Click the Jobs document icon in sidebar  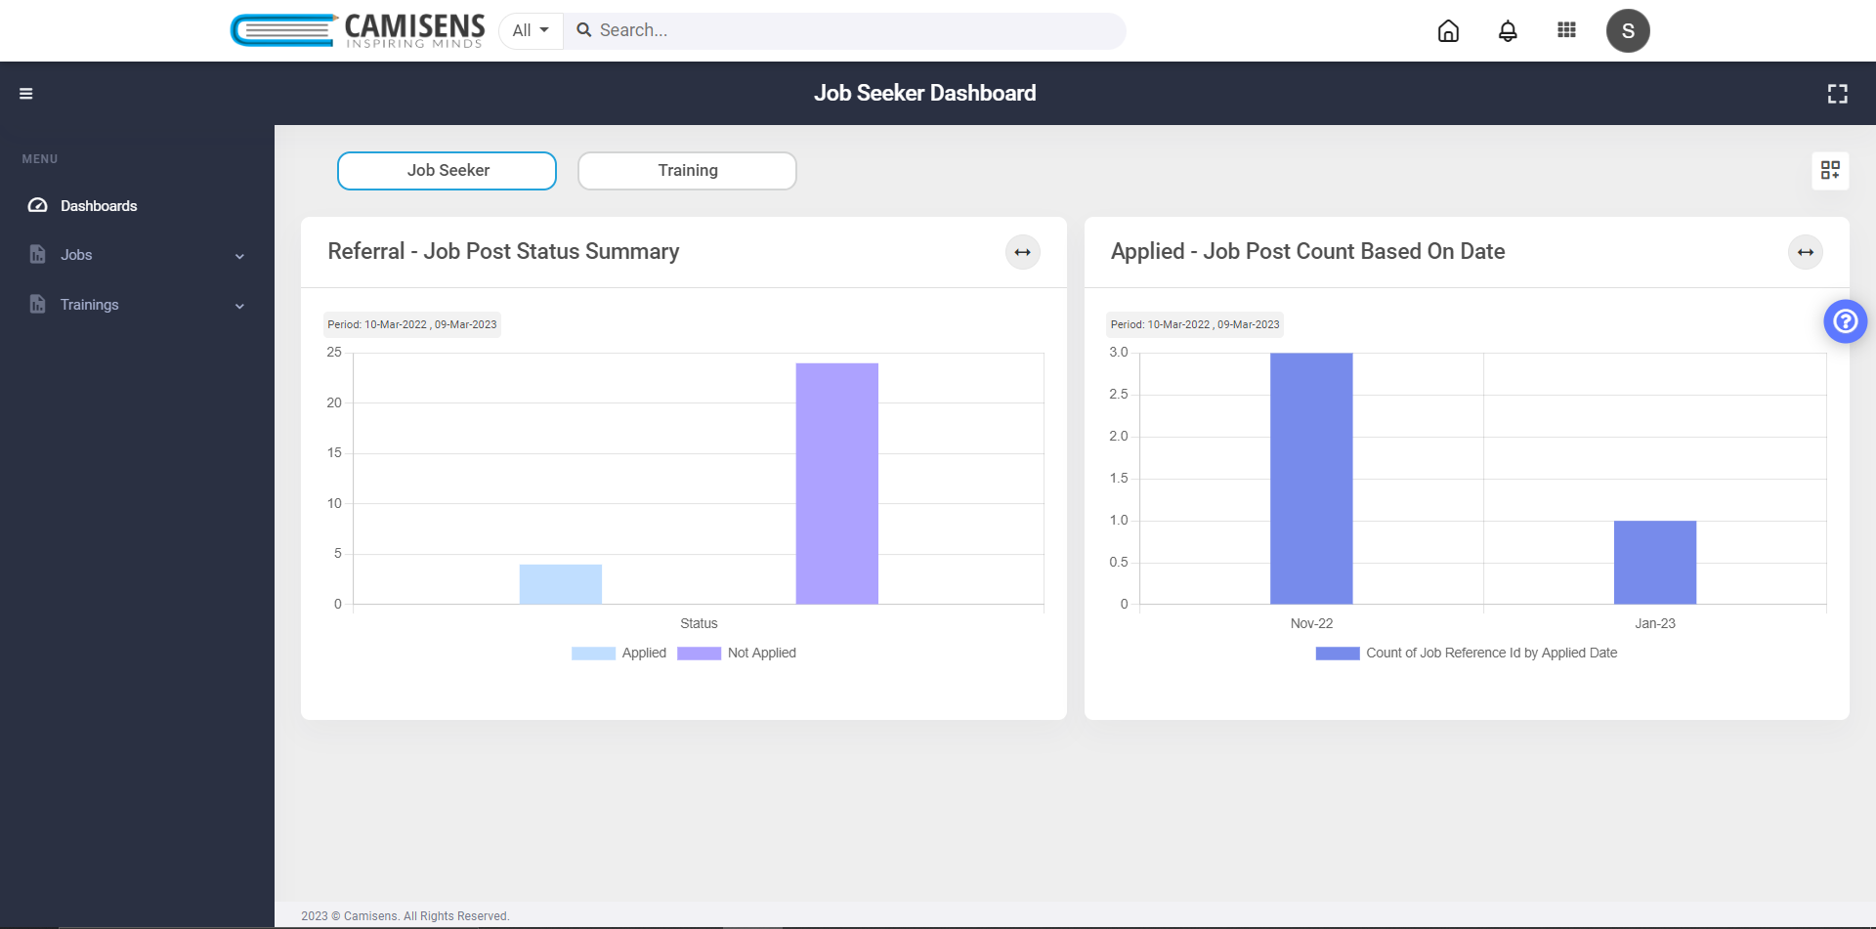click(x=37, y=254)
